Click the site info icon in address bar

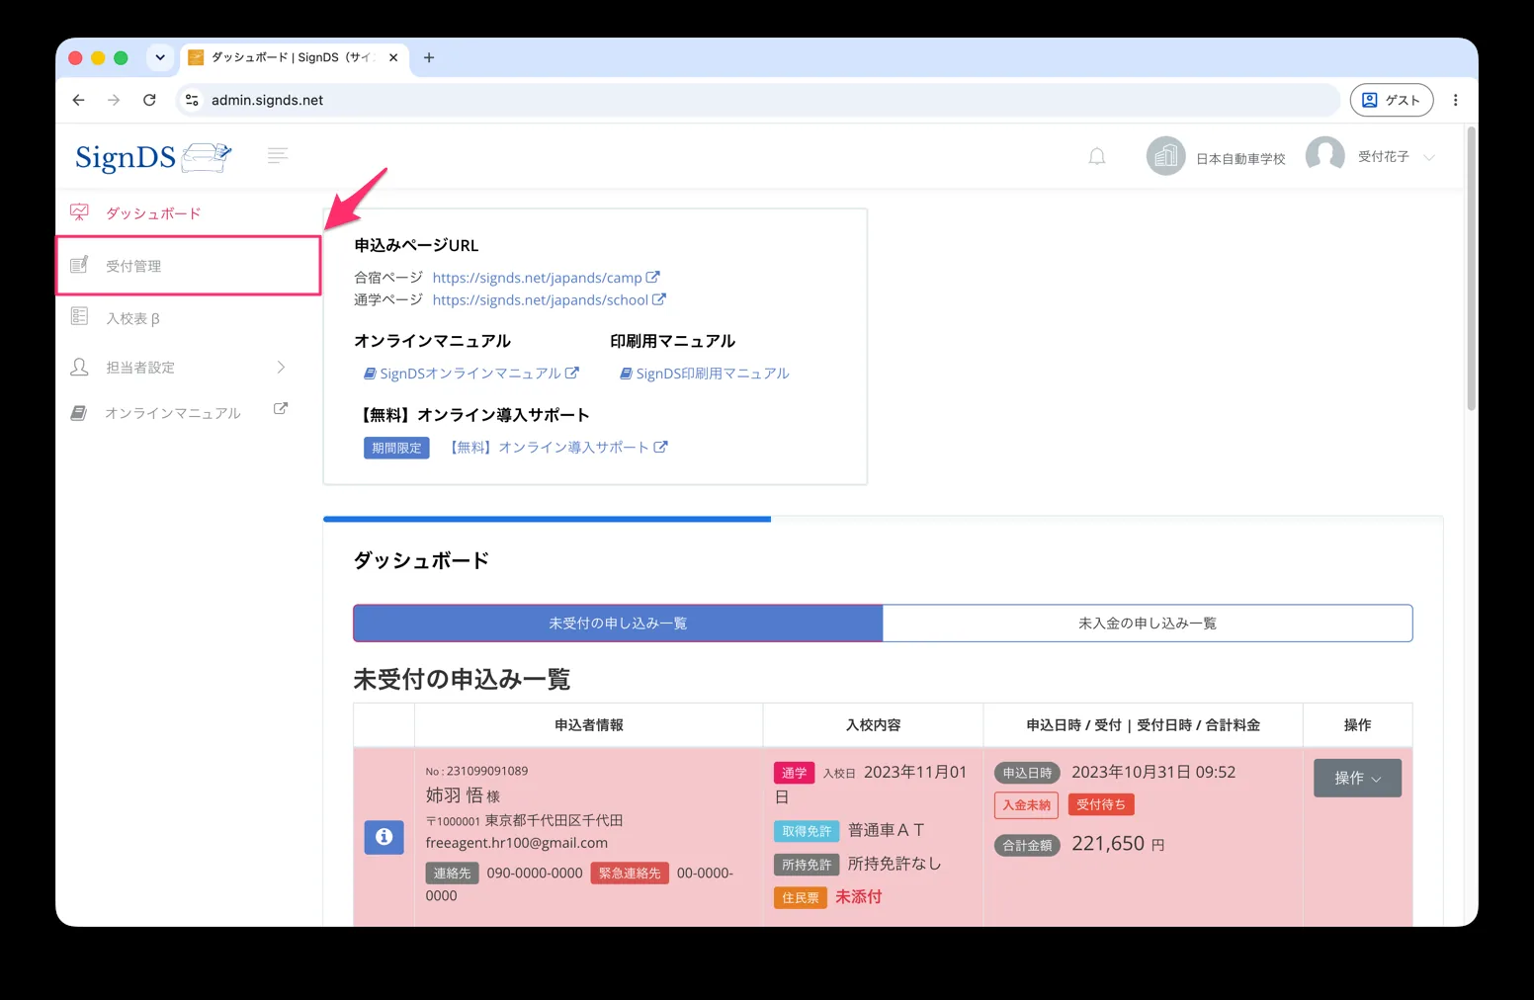tap(193, 100)
